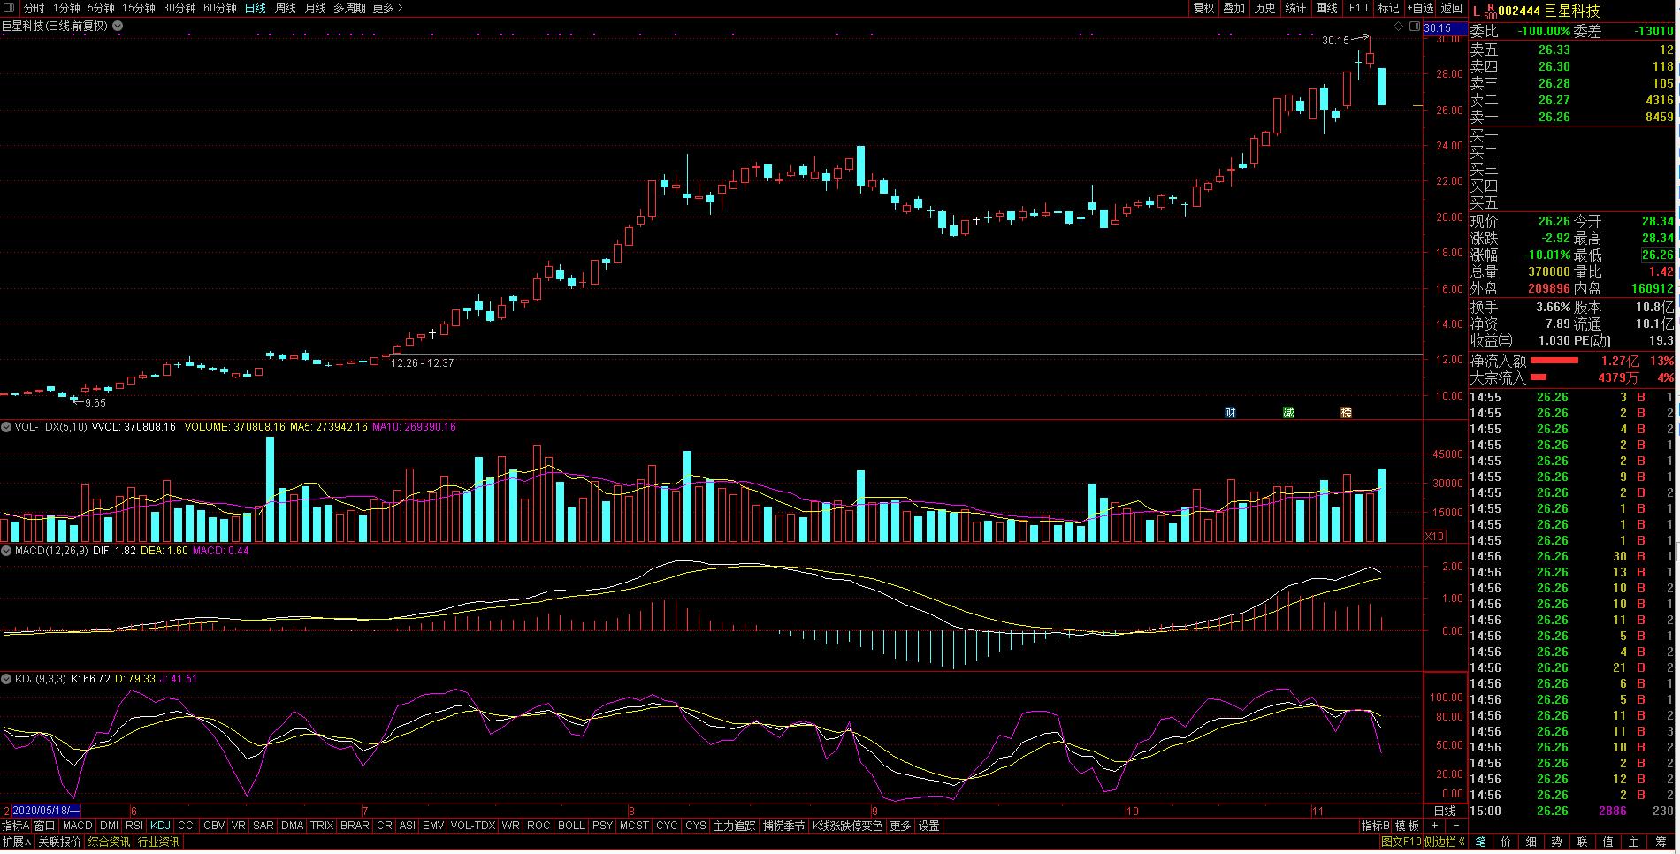
Task: Select the BOLL indicator tab
Action: pyautogui.click(x=571, y=826)
